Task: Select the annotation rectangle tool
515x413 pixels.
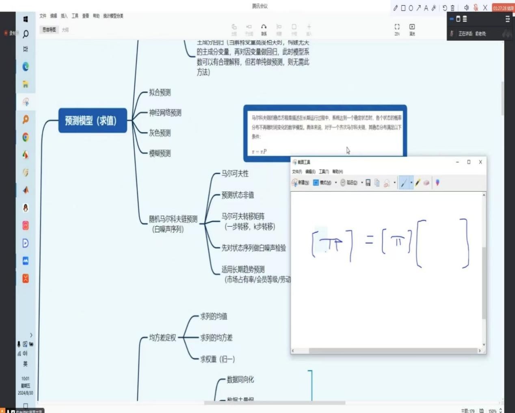Action: pos(403,8)
